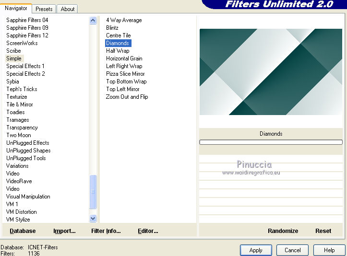
Task: Choose the Half Wrap filter
Action: pyautogui.click(x=118, y=51)
